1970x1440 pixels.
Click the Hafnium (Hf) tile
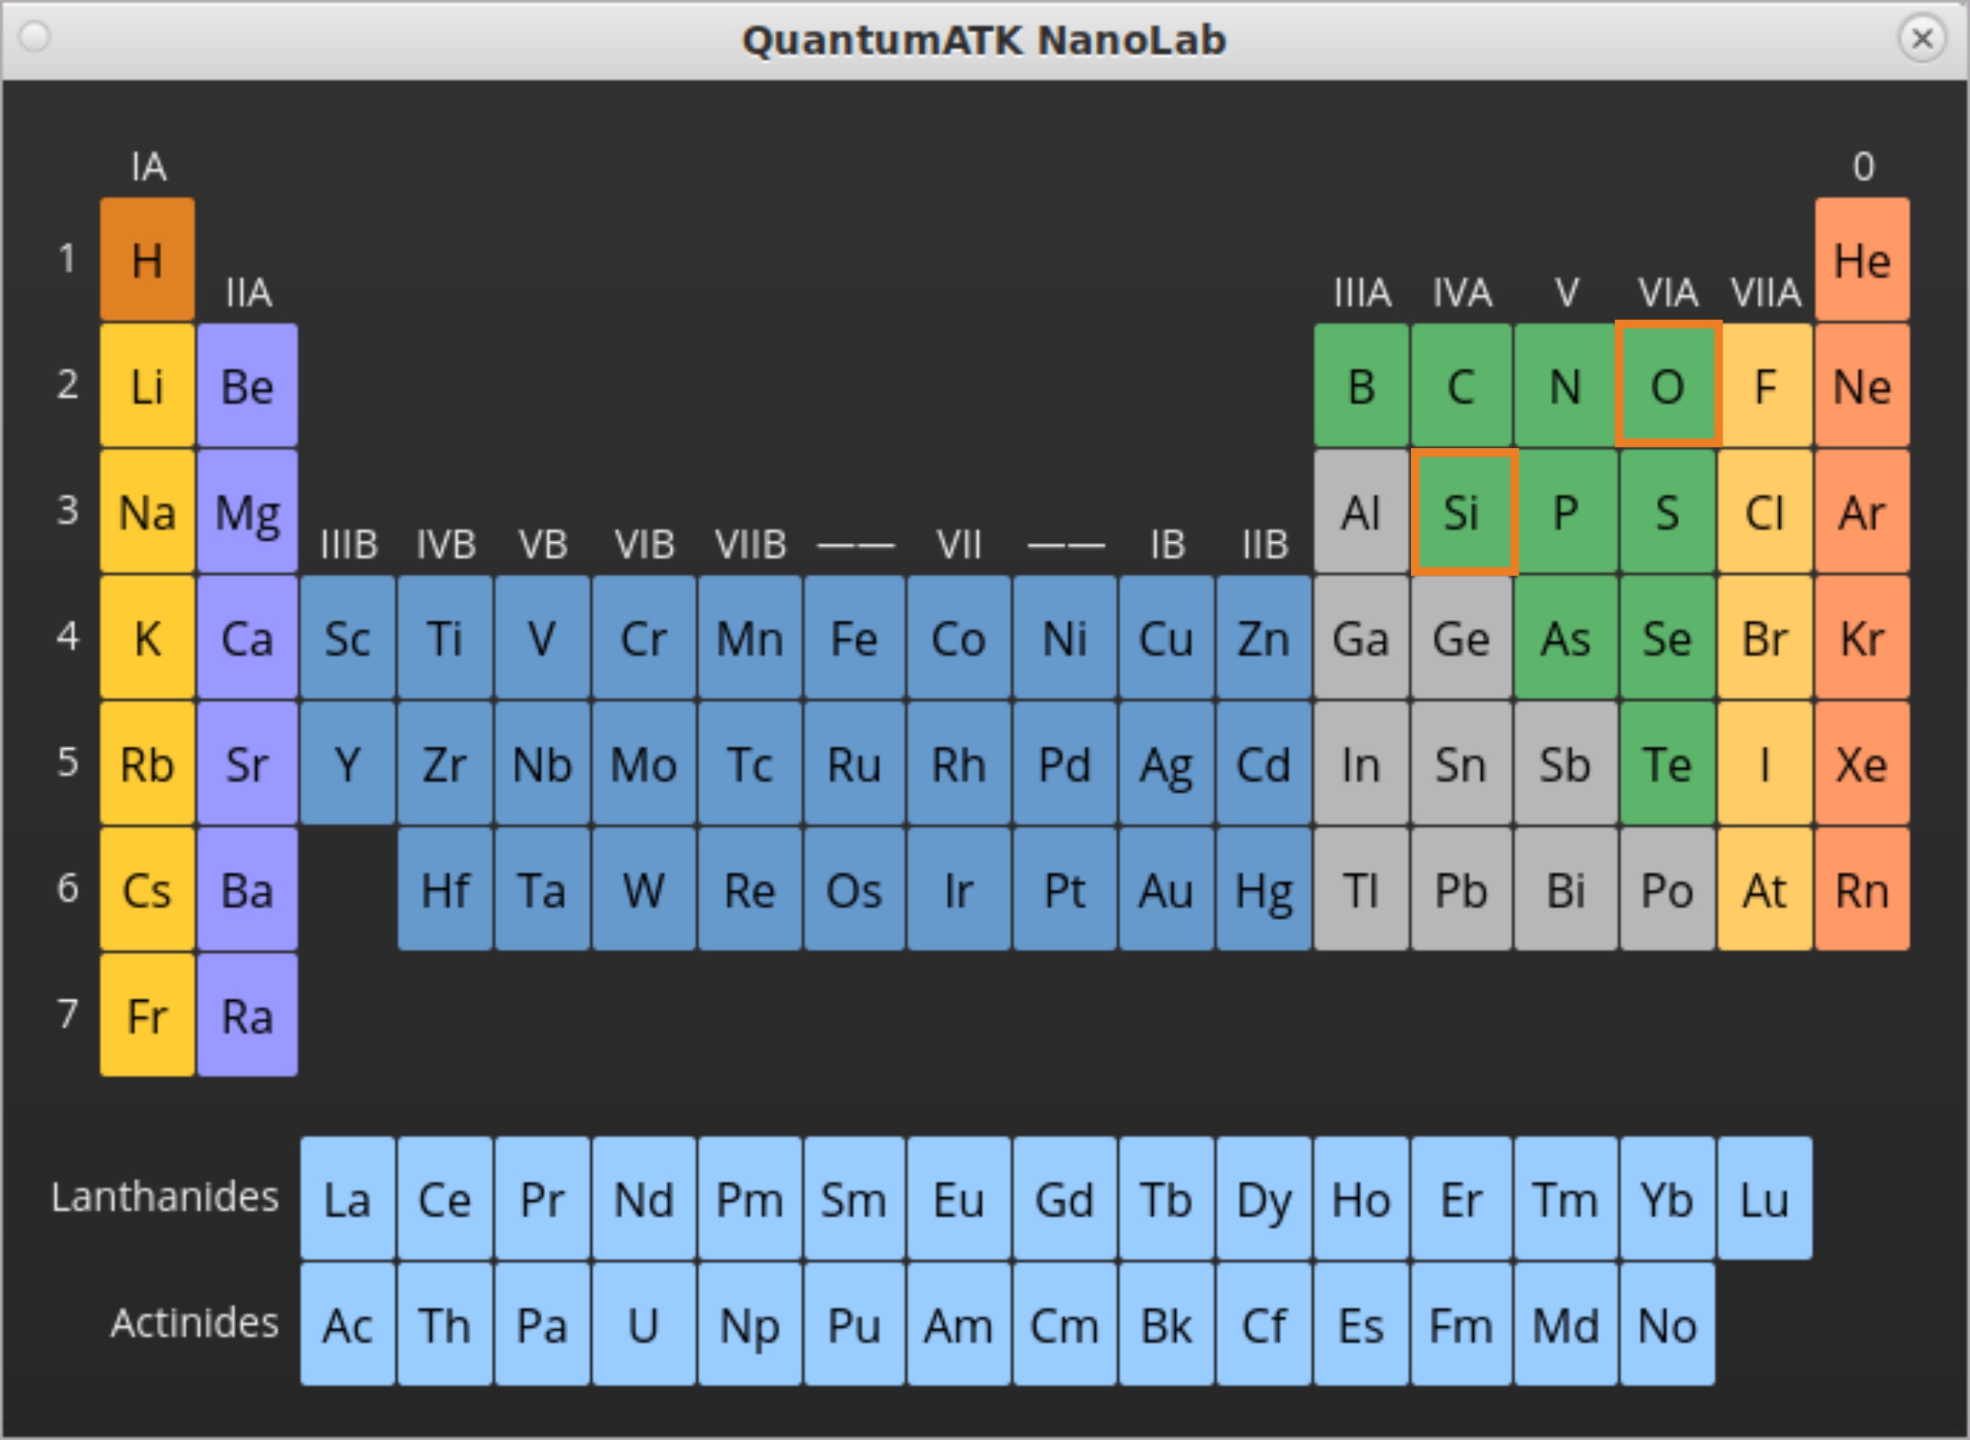pyautogui.click(x=445, y=888)
